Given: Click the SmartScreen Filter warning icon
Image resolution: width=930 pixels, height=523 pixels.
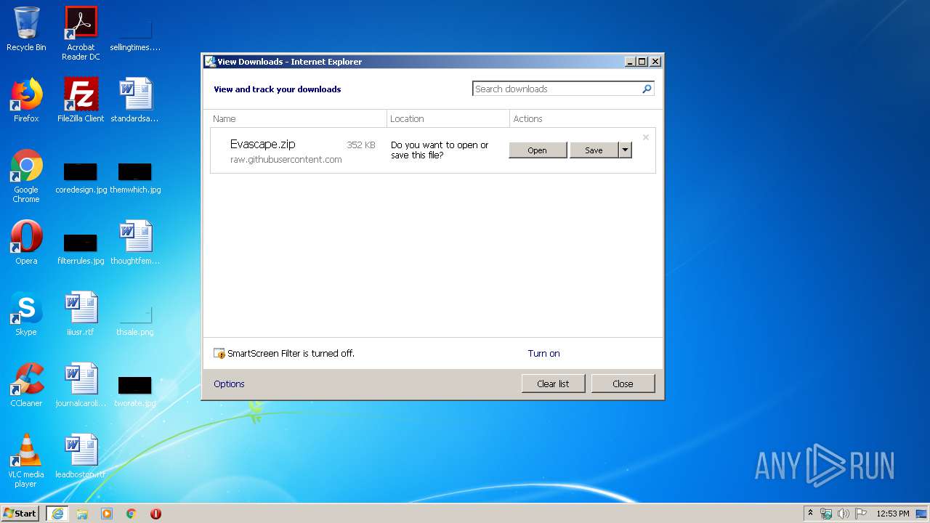Looking at the screenshot, I should (219, 354).
